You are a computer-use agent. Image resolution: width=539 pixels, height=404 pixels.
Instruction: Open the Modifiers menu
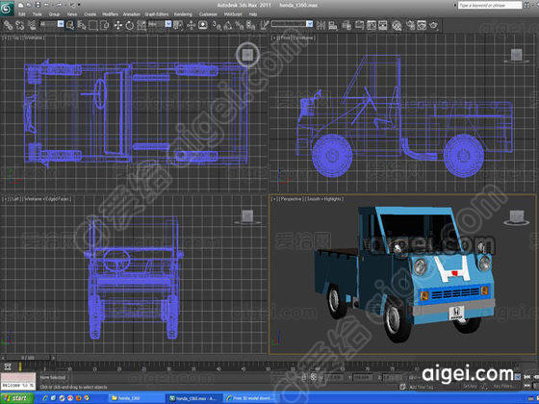click(x=110, y=14)
